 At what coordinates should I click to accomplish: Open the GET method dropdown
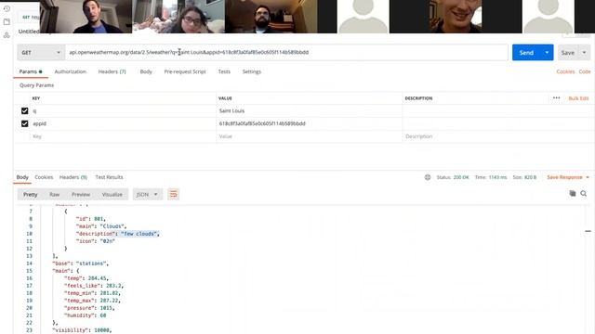click(x=41, y=53)
